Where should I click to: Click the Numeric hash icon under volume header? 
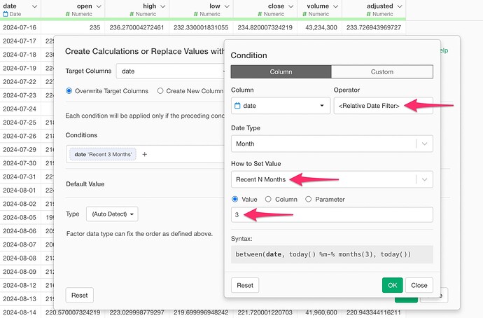click(304, 14)
